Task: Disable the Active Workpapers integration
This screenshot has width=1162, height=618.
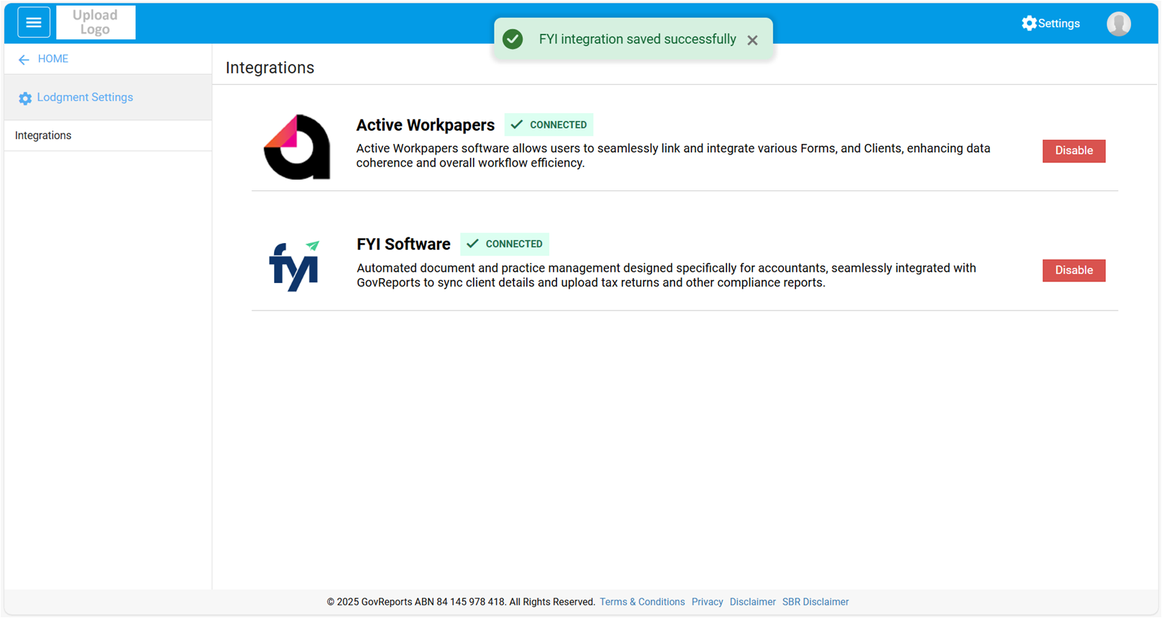Action: pos(1073,151)
